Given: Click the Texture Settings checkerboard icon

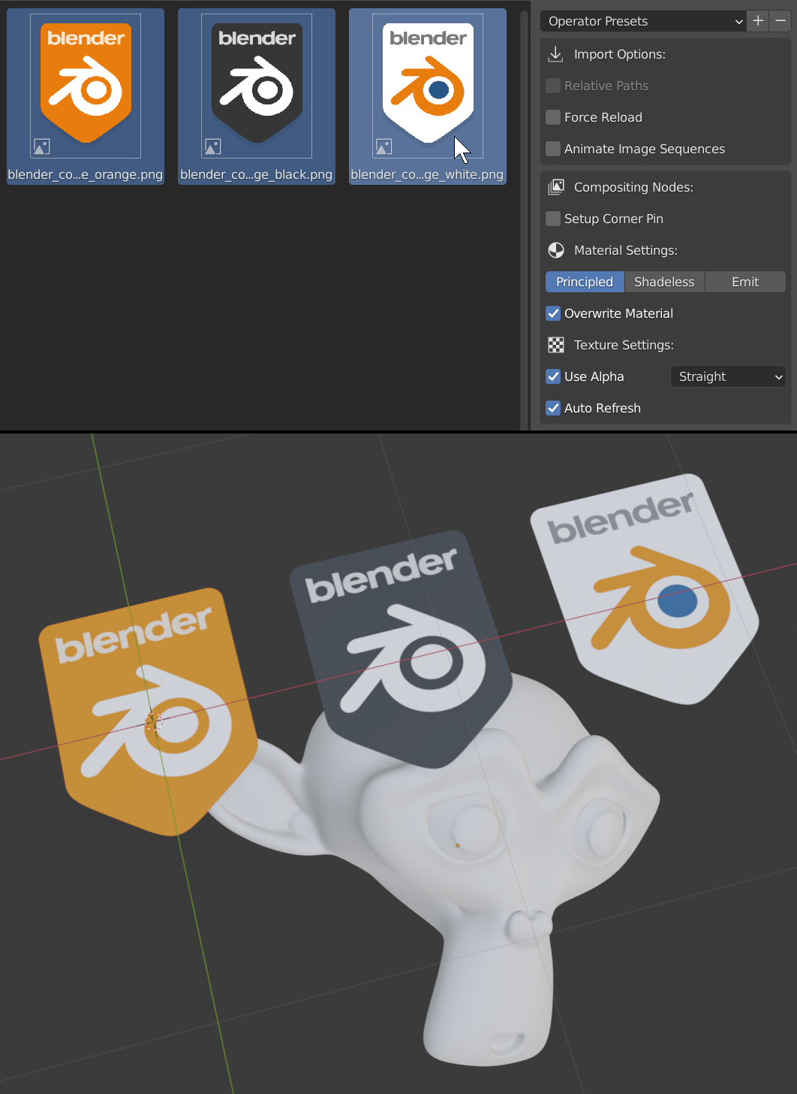Looking at the screenshot, I should point(555,345).
